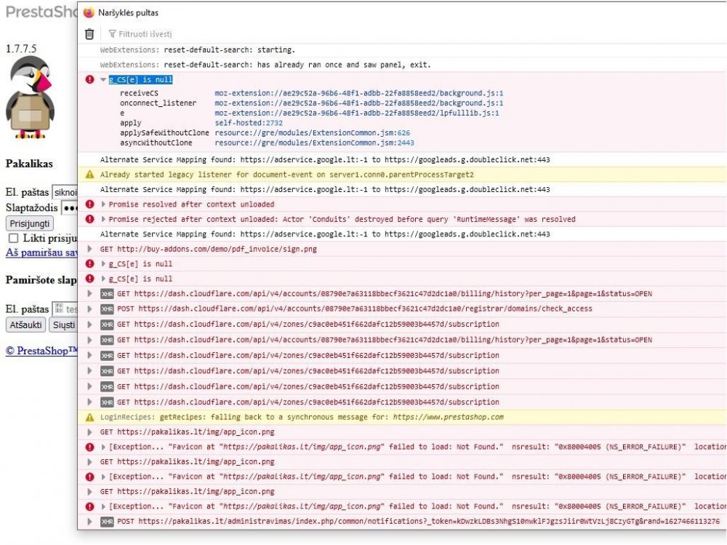
Task: Click the Firefox icon in the console title bar
Action: pyautogui.click(x=89, y=12)
